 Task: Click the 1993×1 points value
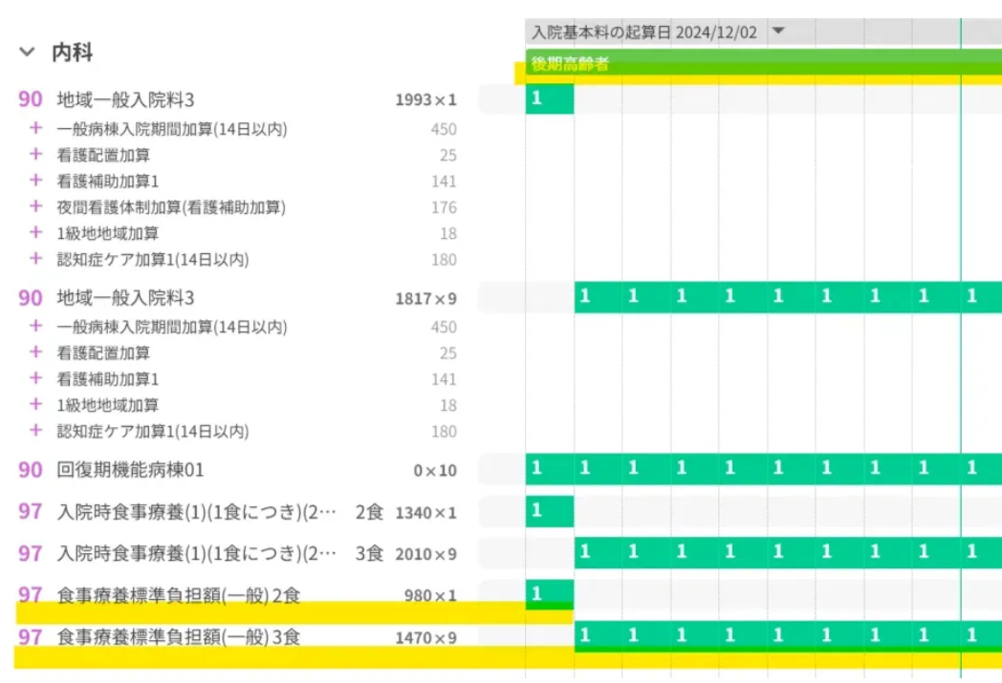click(x=425, y=100)
